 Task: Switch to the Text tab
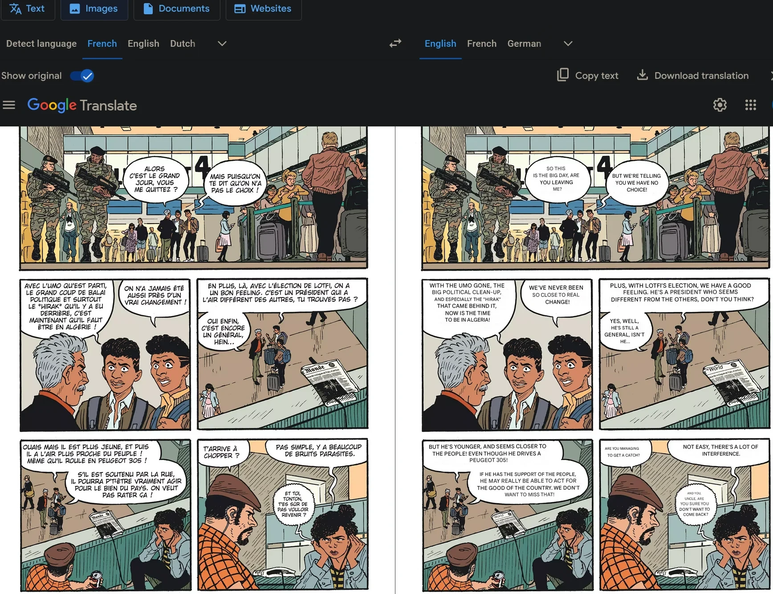[28, 8]
